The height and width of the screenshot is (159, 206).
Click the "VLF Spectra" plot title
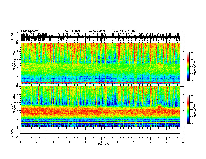(x=29, y=31)
